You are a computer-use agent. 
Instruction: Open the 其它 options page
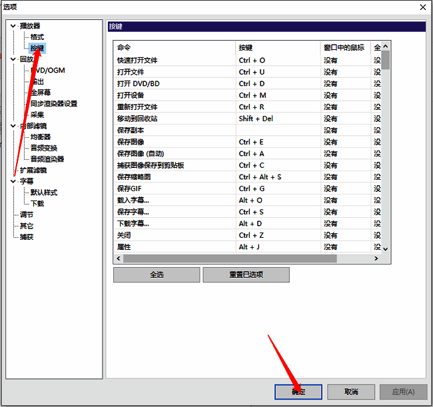click(26, 226)
